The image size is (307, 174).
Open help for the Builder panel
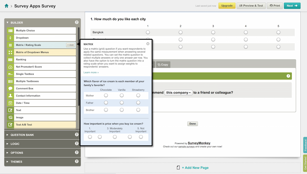[x=76, y=22]
